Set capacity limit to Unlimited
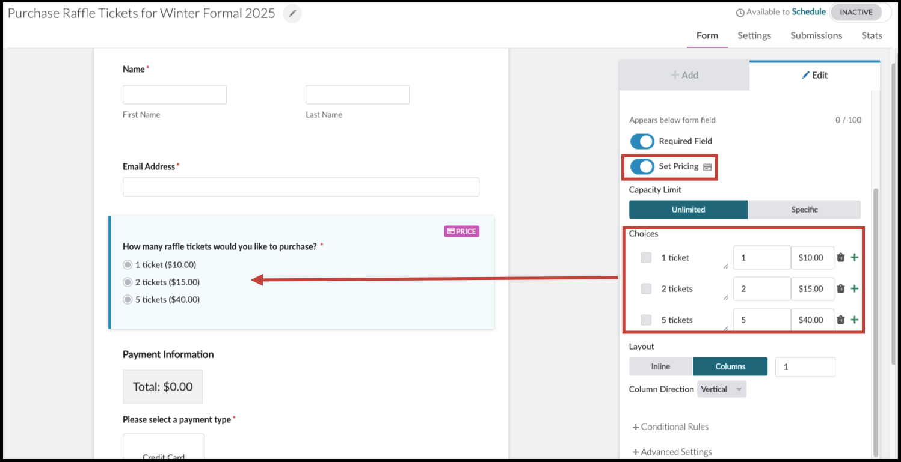 pyautogui.click(x=688, y=210)
